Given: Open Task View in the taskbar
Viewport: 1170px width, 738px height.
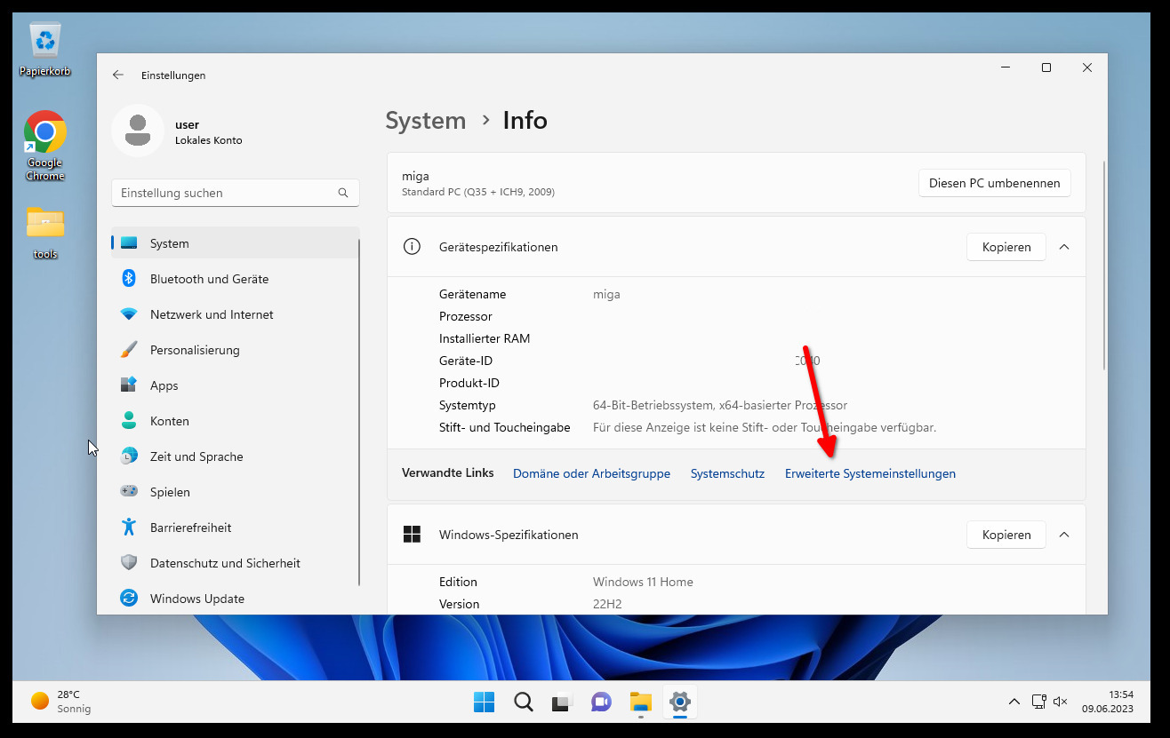Looking at the screenshot, I should pos(563,702).
